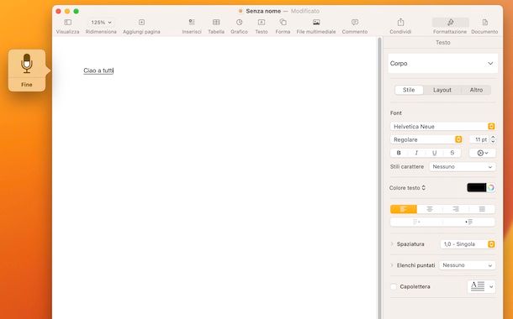Open the 1,0 - Singola spacing dropdown

468,244
